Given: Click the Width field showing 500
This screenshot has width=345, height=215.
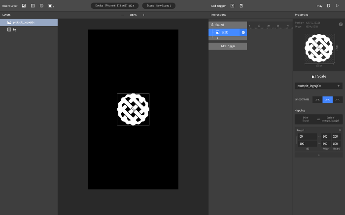Looking at the screenshot, I should (326, 144).
